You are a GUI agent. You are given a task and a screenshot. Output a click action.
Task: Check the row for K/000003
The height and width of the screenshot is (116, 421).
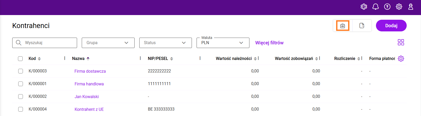21,71
